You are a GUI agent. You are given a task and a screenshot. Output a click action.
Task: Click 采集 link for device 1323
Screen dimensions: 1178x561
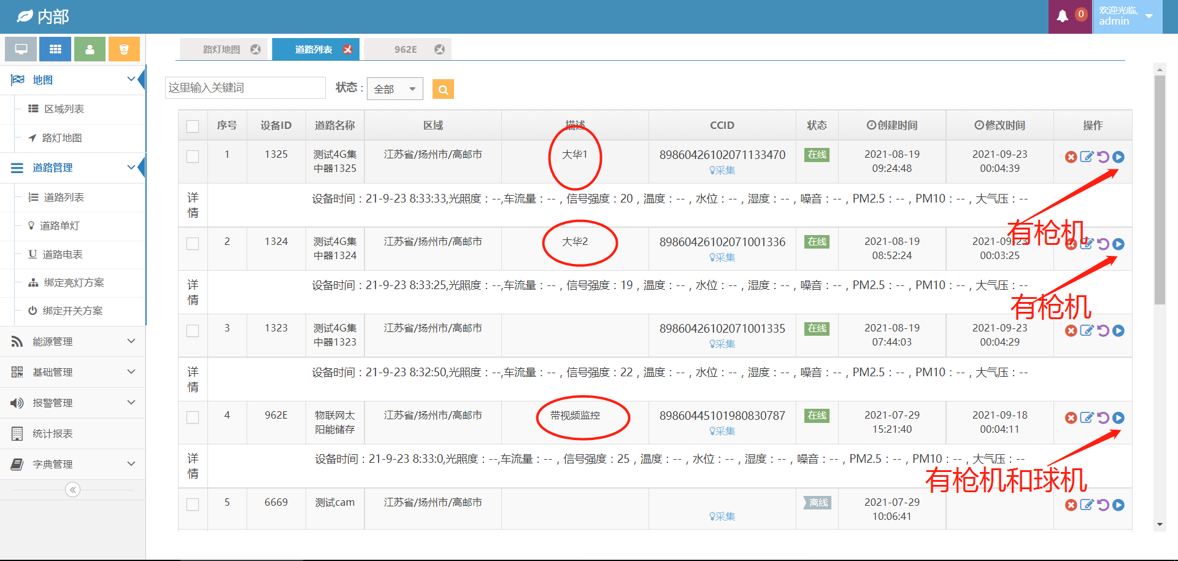click(722, 344)
